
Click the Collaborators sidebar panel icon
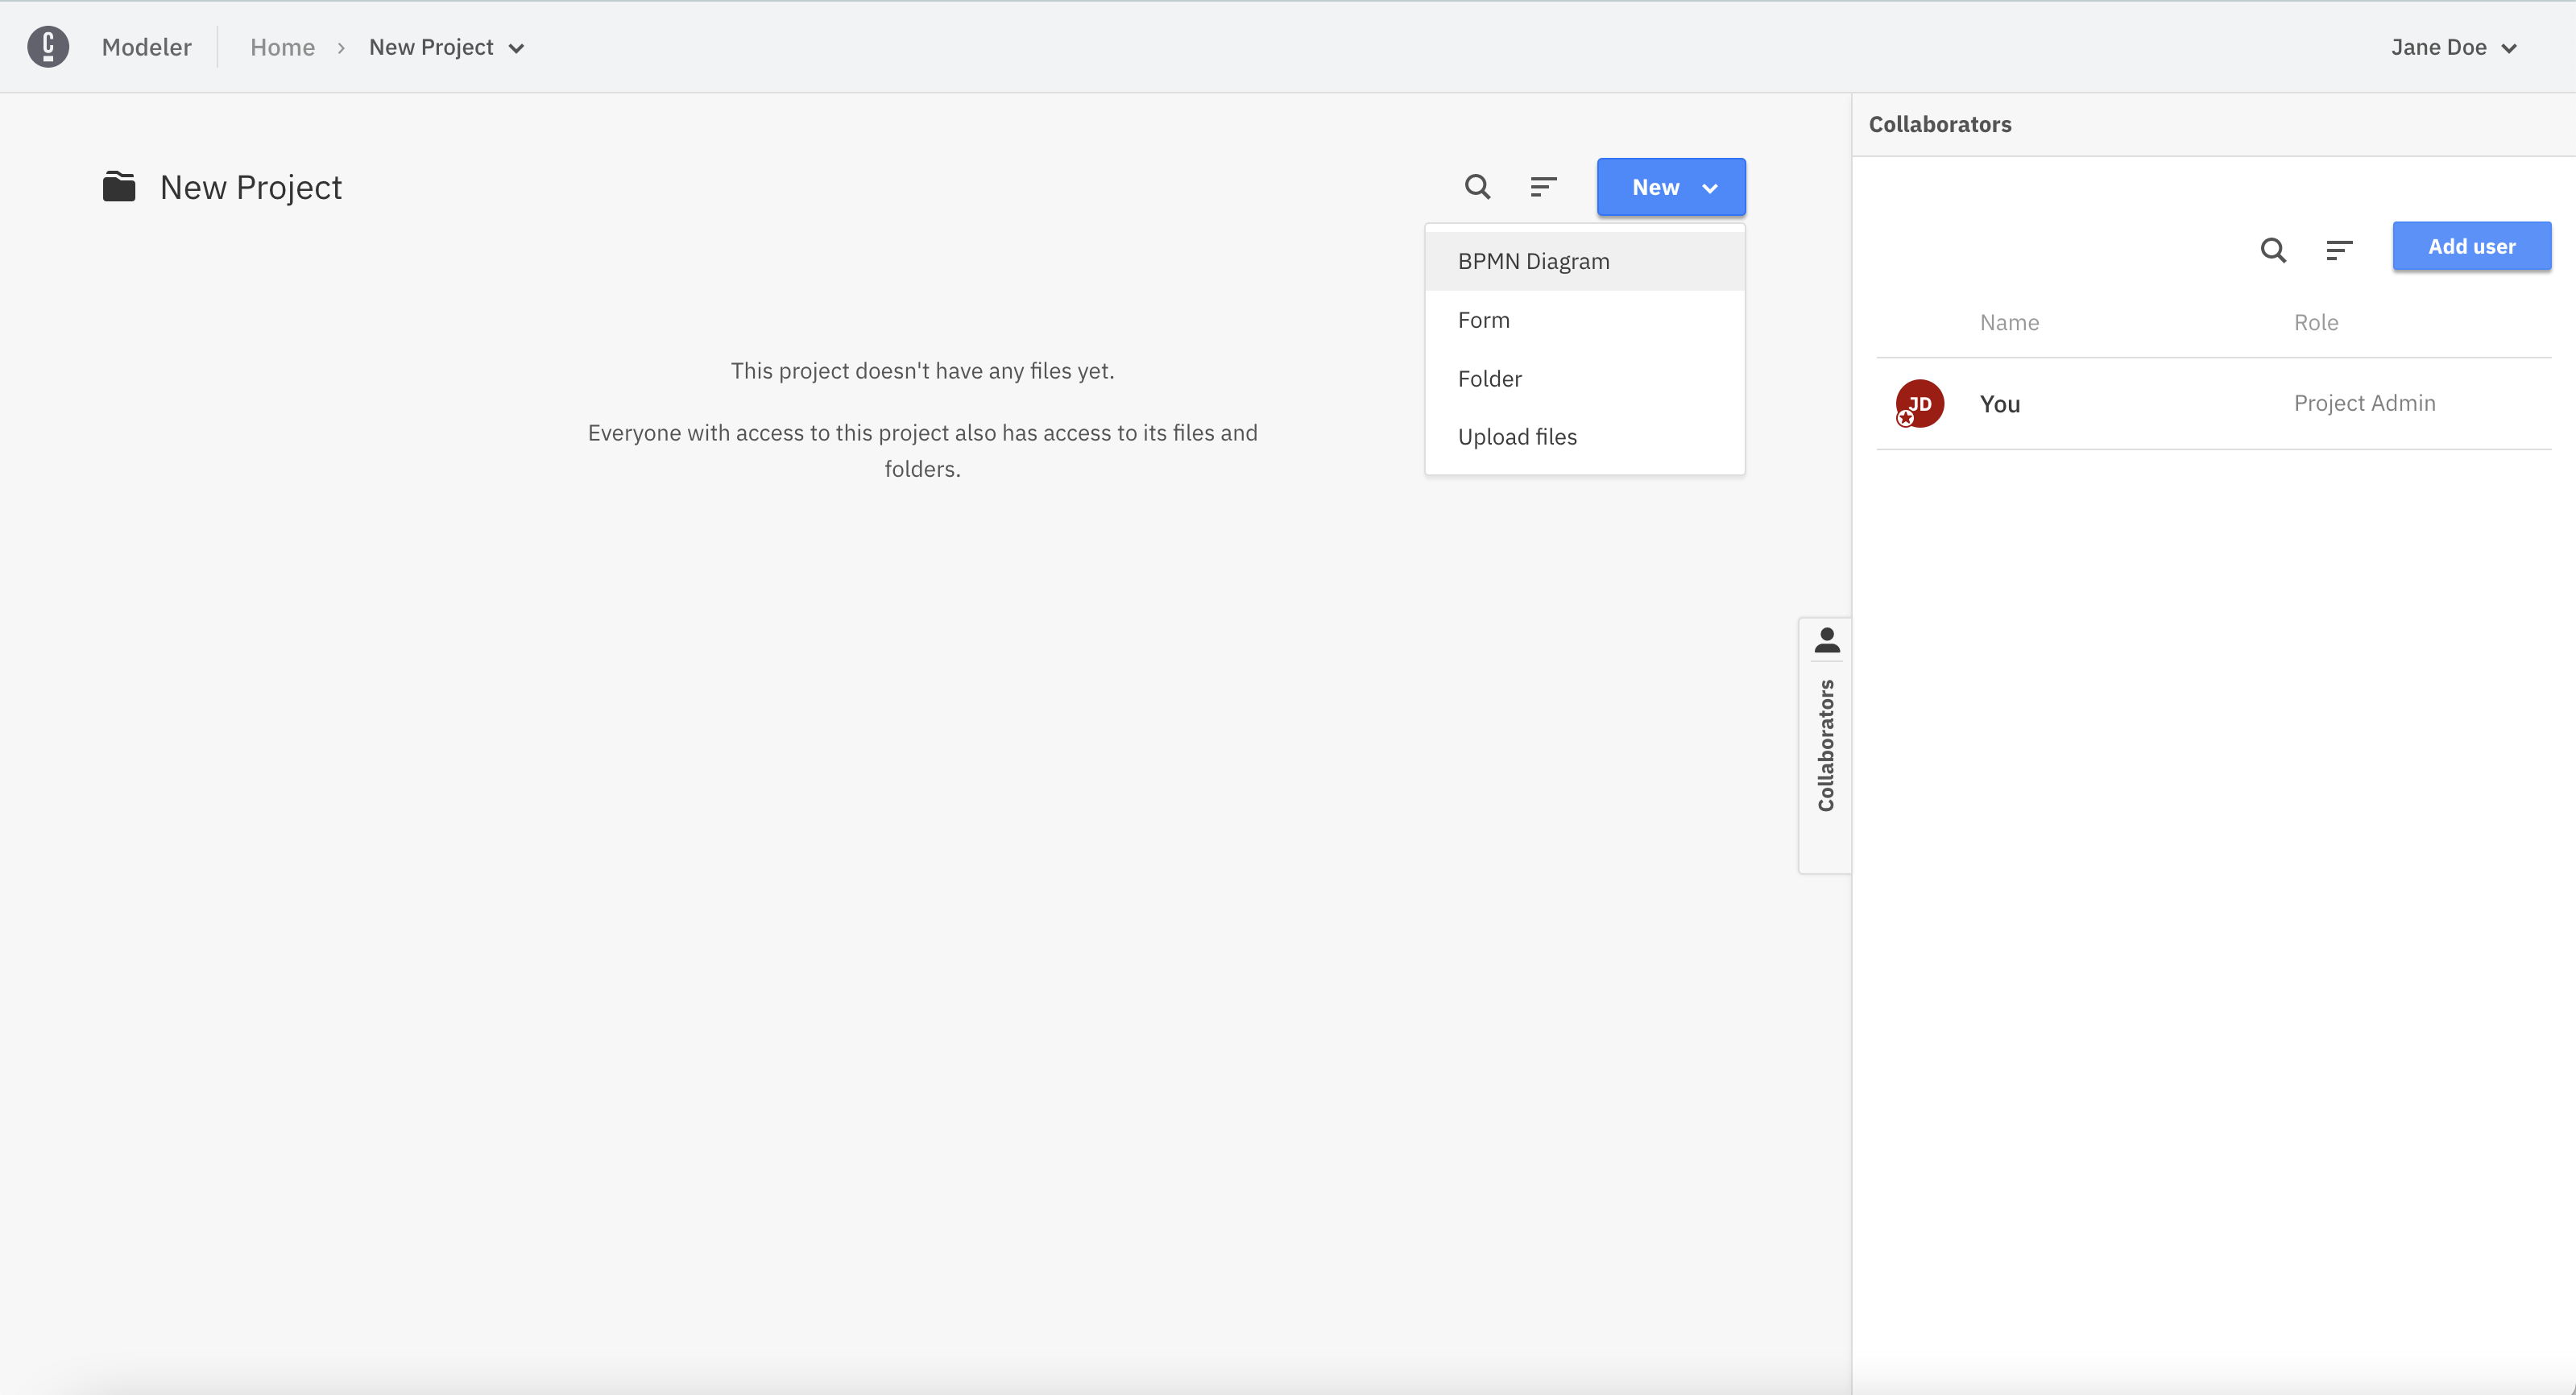pos(1825,641)
